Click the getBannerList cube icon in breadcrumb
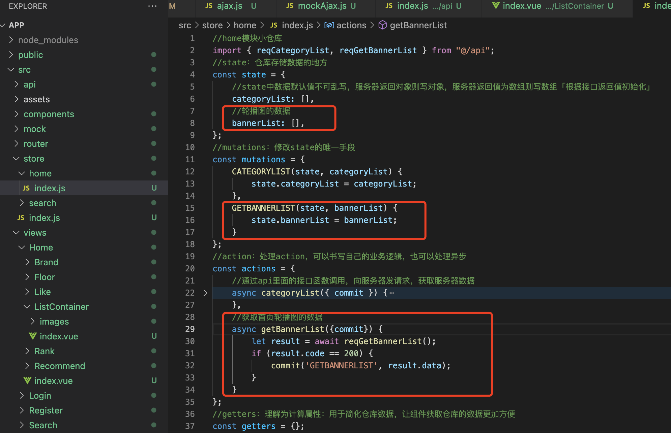671x433 pixels. [x=382, y=25]
